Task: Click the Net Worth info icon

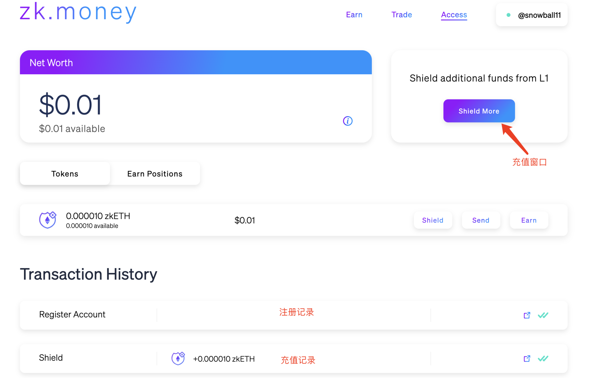Action: [x=347, y=121]
